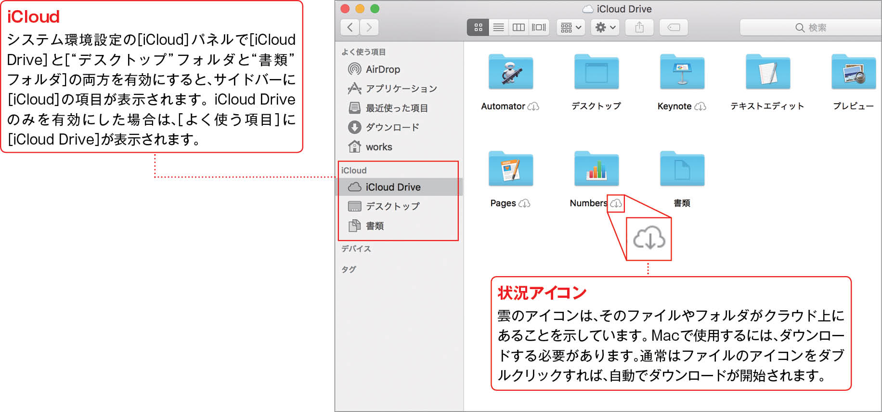Click the cloud download icon next to Pages

[x=524, y=203]
